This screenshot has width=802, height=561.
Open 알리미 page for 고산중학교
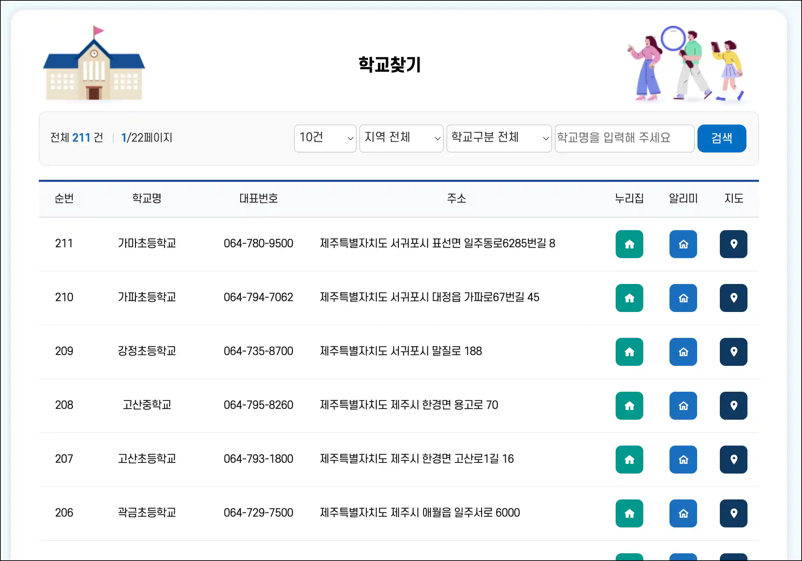tap(683, 405)
